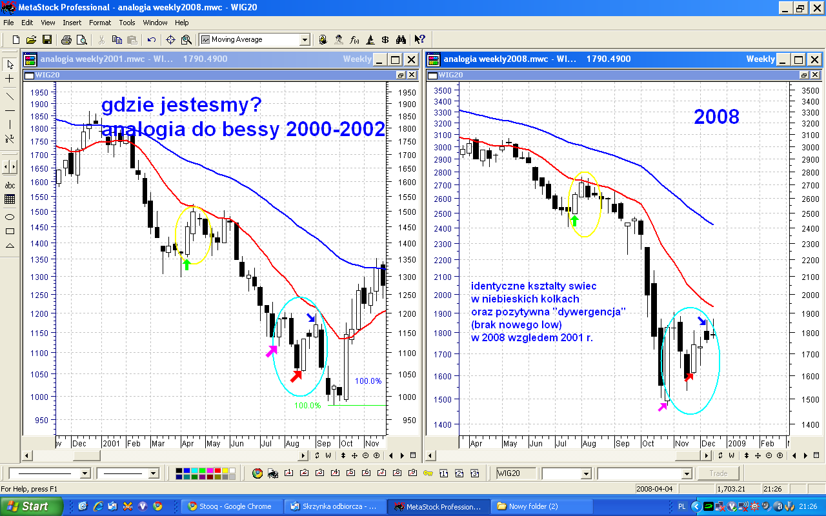The image size is (826, 516).
Task: Click the Windows Start button
Action: coord(32,506)
